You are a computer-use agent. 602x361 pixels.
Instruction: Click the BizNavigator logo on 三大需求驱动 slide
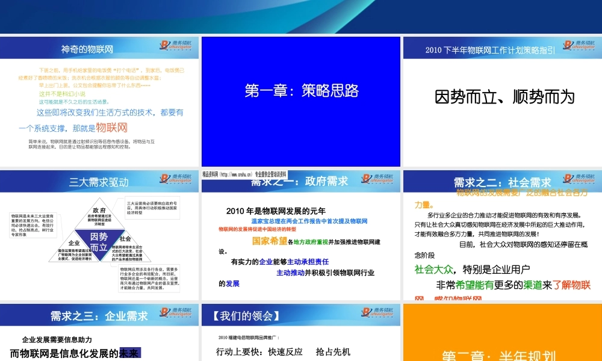175,179
